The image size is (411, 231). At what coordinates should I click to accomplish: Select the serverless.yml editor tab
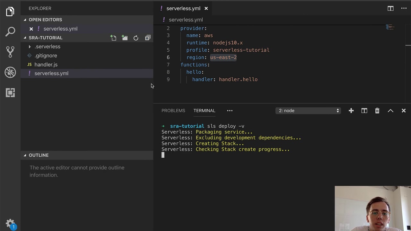point(183,9)
